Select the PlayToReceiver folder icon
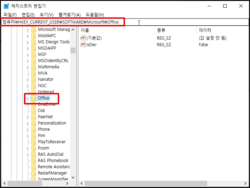This screenshot has width=250, height=188. 33,142
